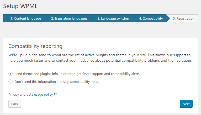Open the Privacy and data usage policy link
Image resolution: width=201 pixels, height=115 pixels.
click(31, 94)
